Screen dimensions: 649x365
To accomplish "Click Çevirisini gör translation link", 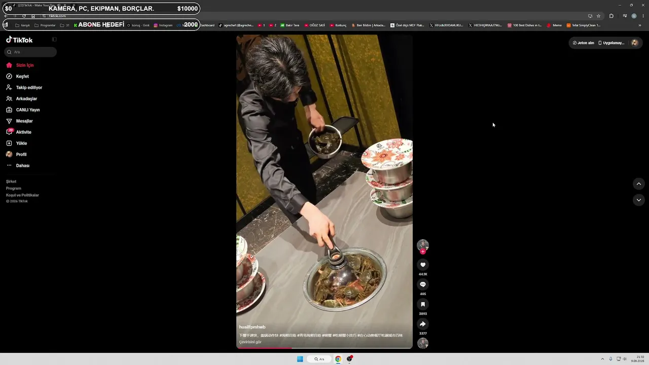I will point(250,342).
